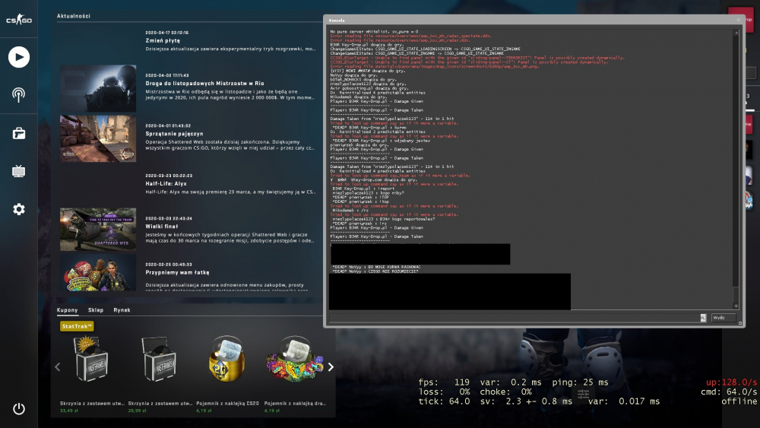This screenshot has height=428, width=760.
Task: Select the Kupony tab
Action: click(x=68, y=310)
